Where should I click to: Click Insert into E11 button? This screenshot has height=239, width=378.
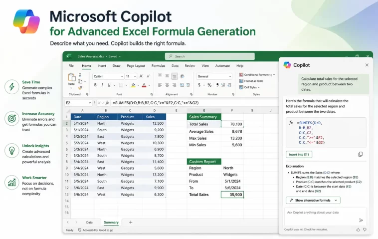(299, 154)
